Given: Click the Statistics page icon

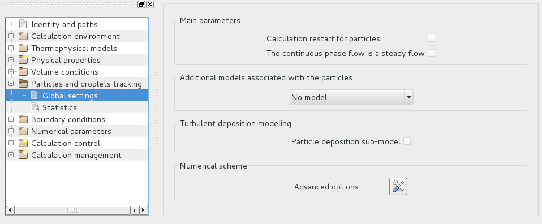Looking at the screenshot, I should click(35, 107).
